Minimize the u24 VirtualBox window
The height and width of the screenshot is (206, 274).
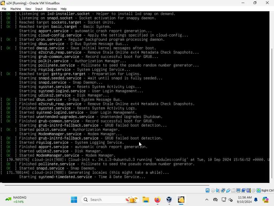coord(243,3)
